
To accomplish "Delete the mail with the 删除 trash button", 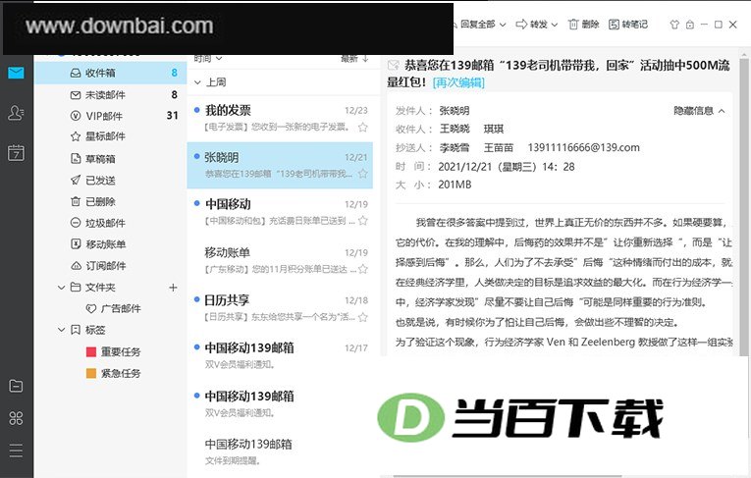I will click(583, 24).
